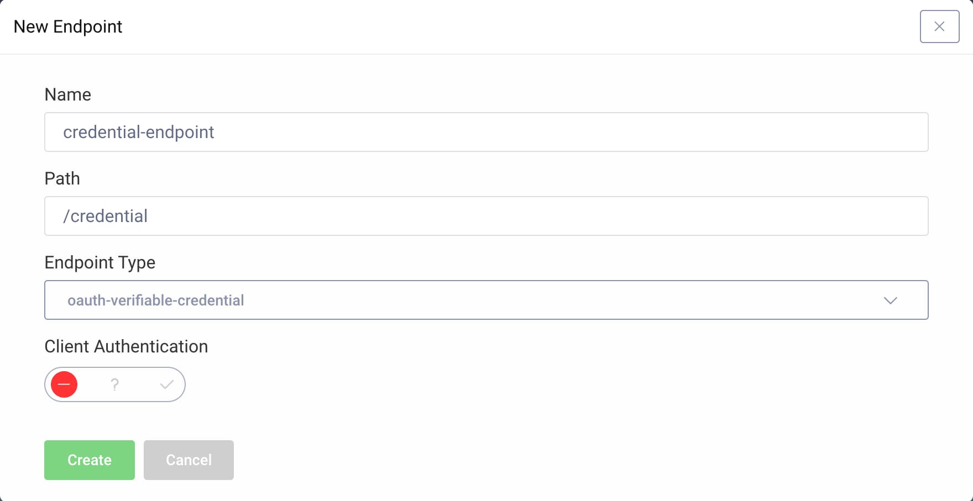Click the checkmark in Client Authentication toggle
Screen dimensions: 973x501
click(165, 384)
